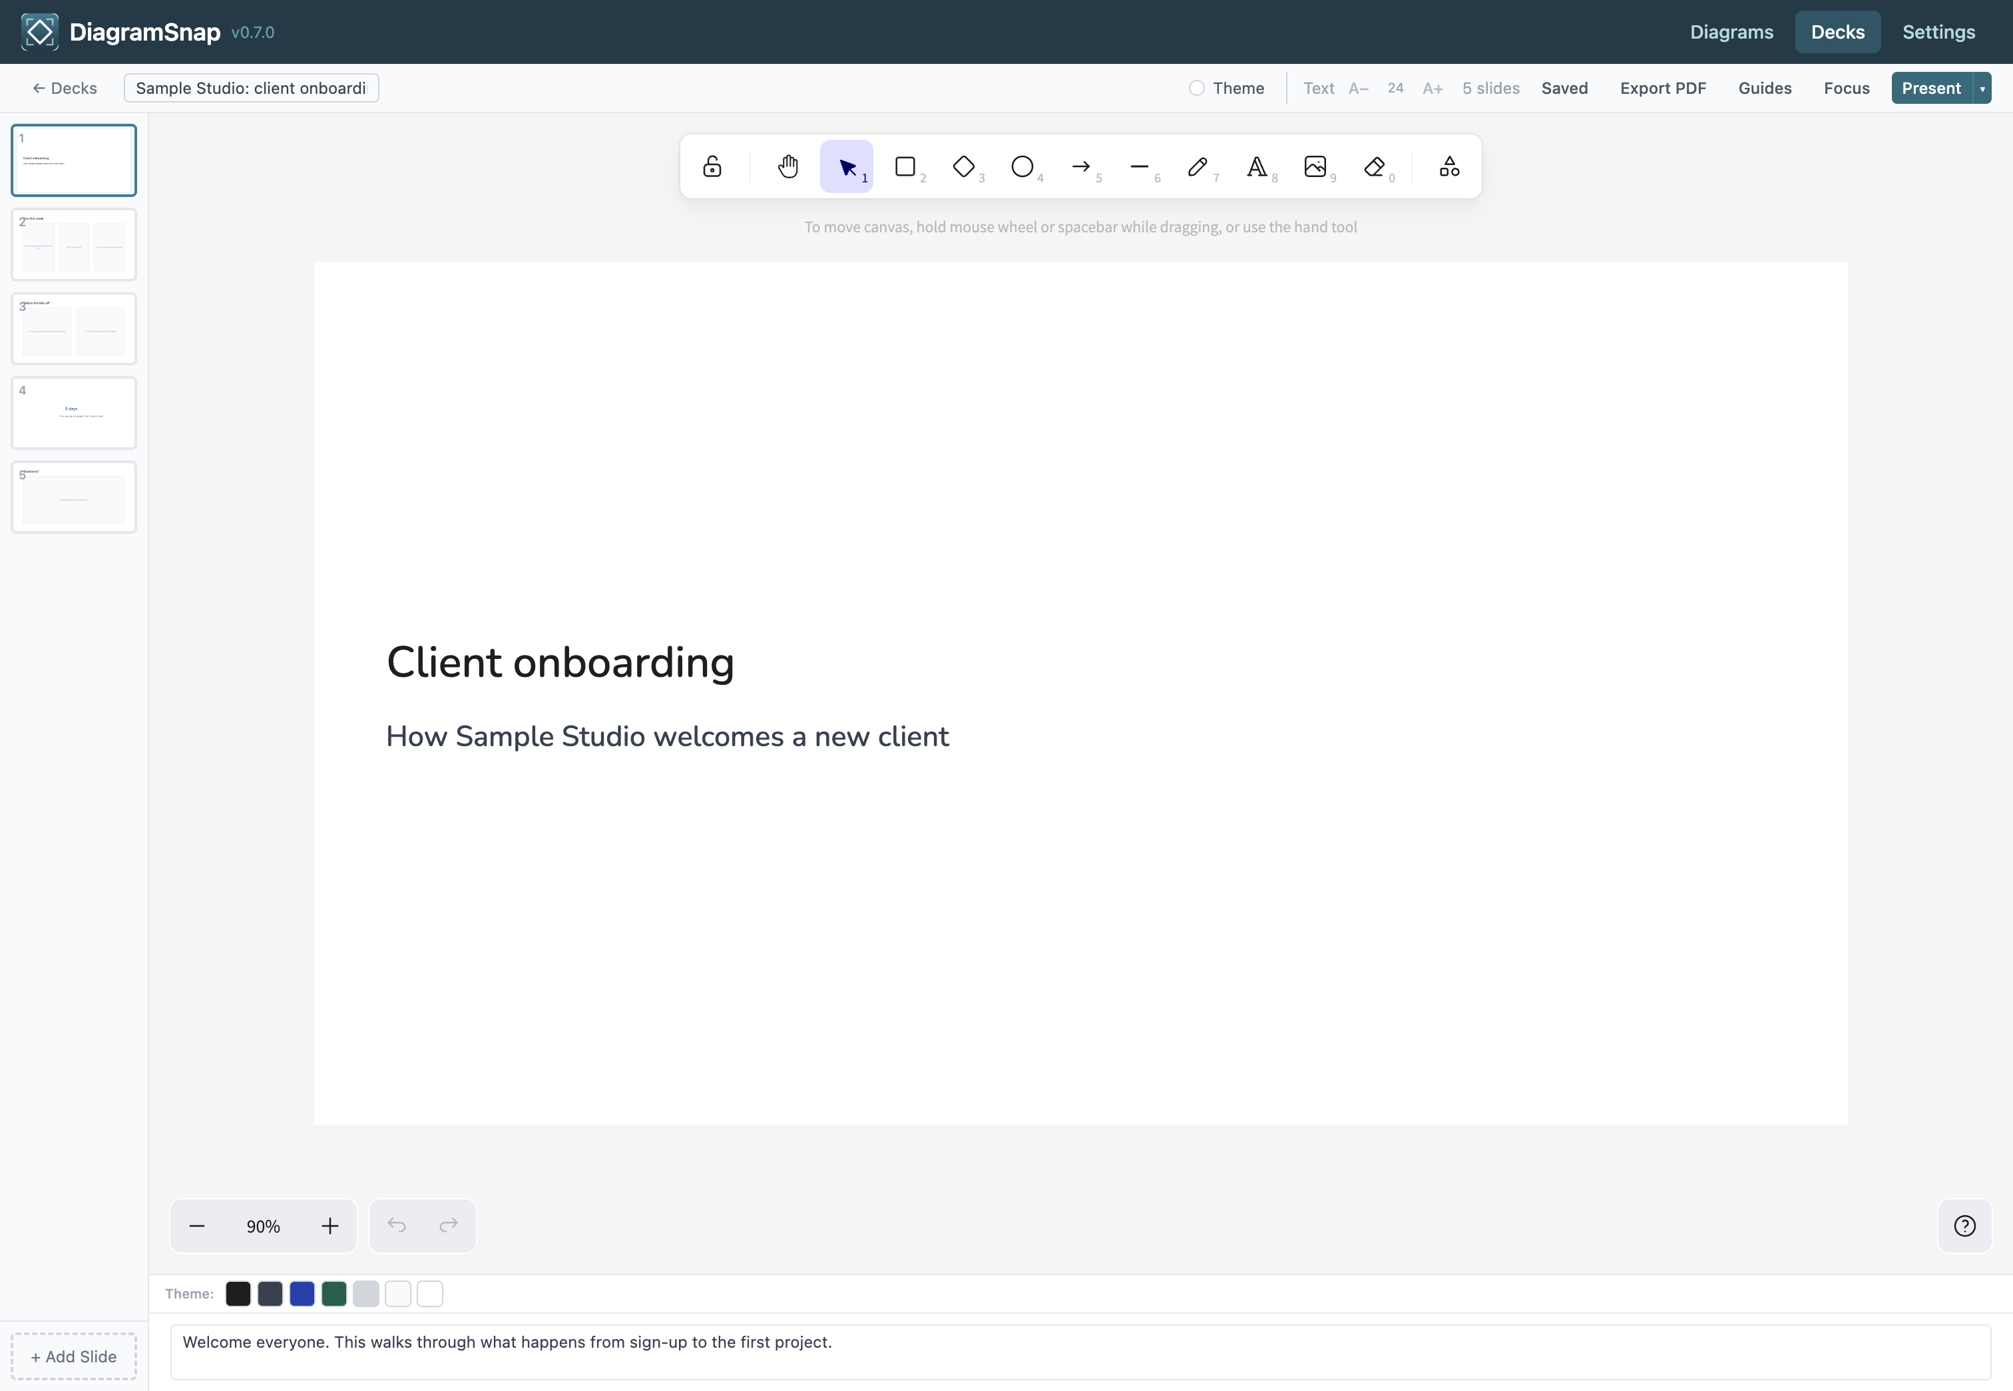Open the Decks tab
This screenshot has height=1391, width=2013.
[x=1837, y=32]
